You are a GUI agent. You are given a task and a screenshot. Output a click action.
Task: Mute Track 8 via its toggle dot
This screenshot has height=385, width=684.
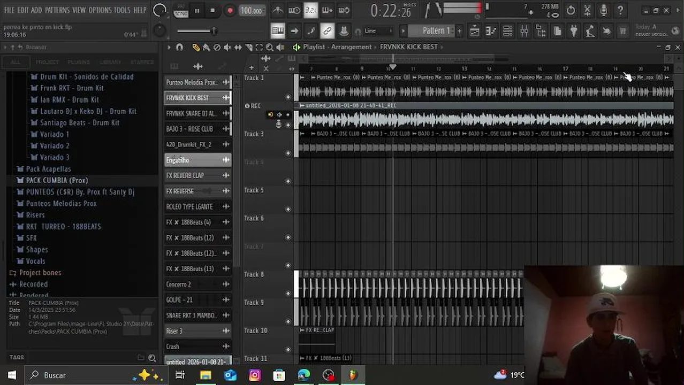(288, 294)
